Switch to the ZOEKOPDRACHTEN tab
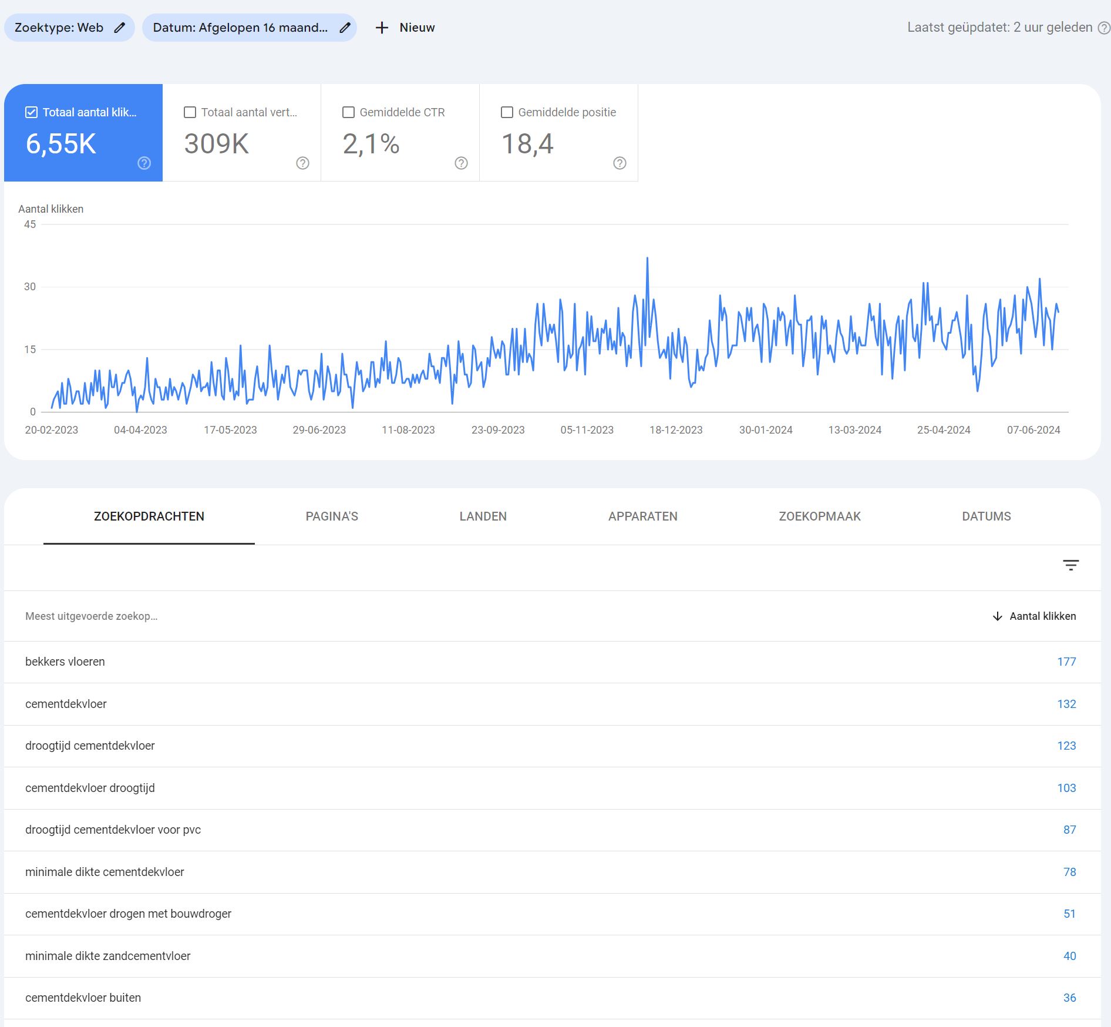Screen dimensions: 1111x1027 [x=149, y=516]
